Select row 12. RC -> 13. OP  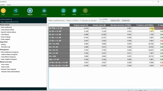(x=59, y=41)
